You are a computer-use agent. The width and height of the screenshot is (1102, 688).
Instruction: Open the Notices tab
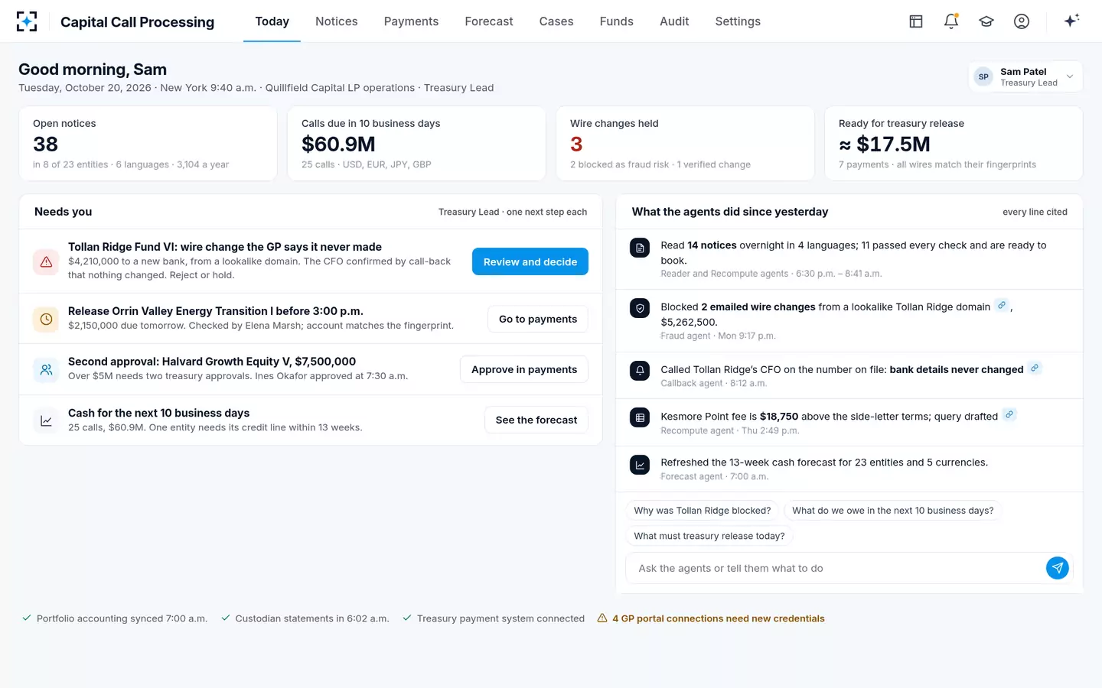[x=337, y=21]
